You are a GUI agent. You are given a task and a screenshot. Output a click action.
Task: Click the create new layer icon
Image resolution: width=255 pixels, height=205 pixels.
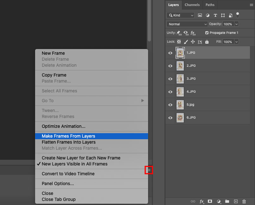pyautogui.click(x=236, y=202)
